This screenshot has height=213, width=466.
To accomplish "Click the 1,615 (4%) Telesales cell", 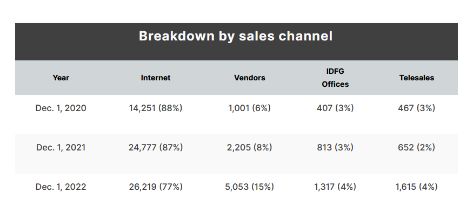I will click(417, 187).
